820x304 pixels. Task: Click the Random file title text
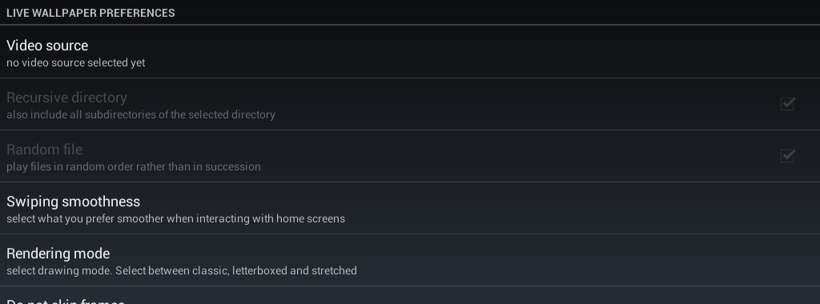click(x=45, y=150)
